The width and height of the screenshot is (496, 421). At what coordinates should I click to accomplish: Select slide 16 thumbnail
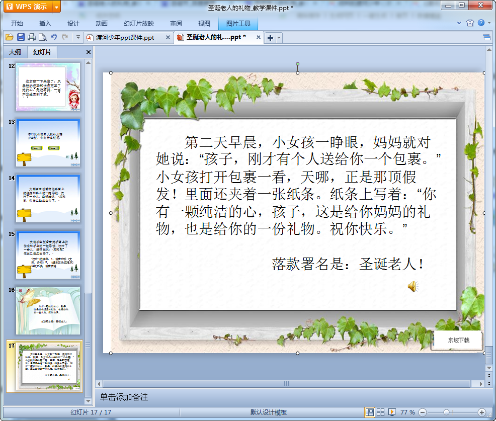pyautogui.click(x=48, y=310)
